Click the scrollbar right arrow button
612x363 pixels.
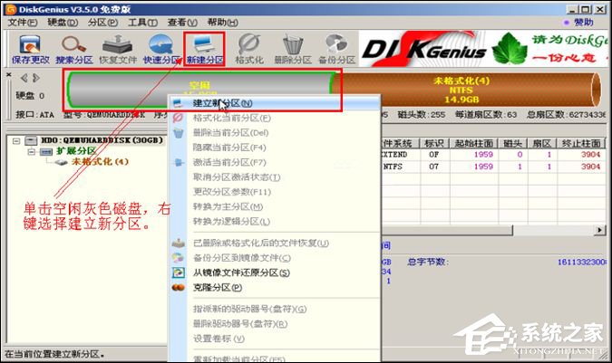click(599, 230)
